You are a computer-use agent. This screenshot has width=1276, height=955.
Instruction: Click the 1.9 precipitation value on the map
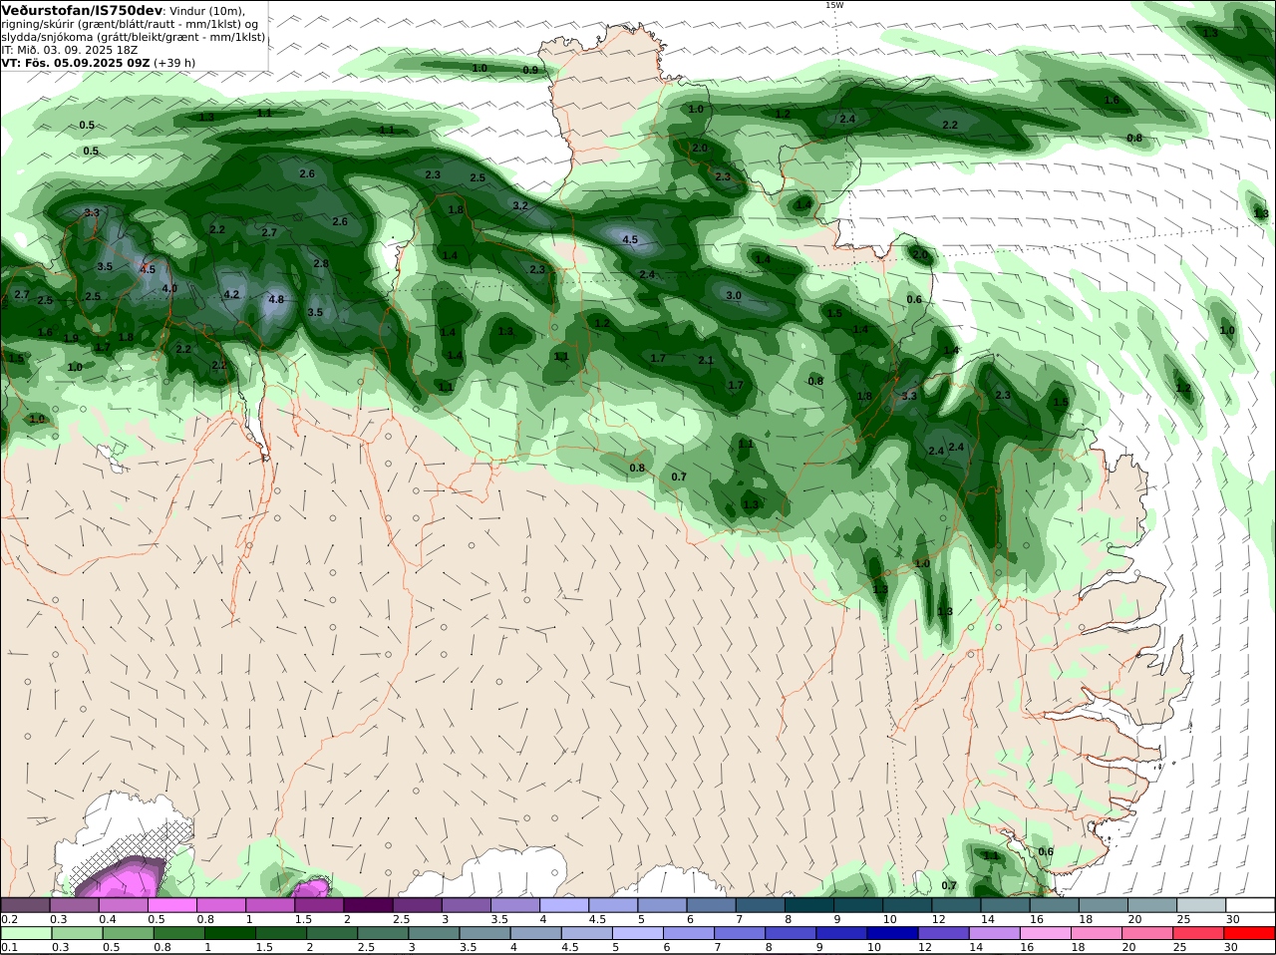70,339
